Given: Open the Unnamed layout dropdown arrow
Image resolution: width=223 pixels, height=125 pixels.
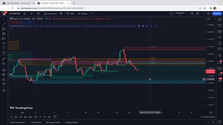Looking at the screenshot, I should pos(186,14).
